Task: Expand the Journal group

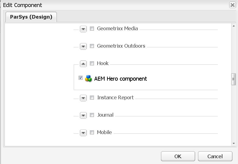Action: point(83,115)
